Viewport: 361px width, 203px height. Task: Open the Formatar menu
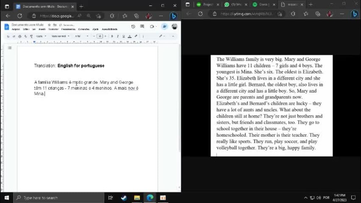[x=53, y=30]
